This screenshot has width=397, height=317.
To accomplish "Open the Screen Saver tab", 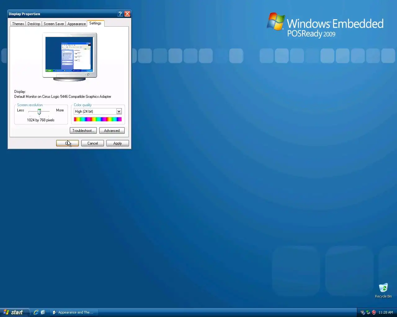I will (54, 24).
